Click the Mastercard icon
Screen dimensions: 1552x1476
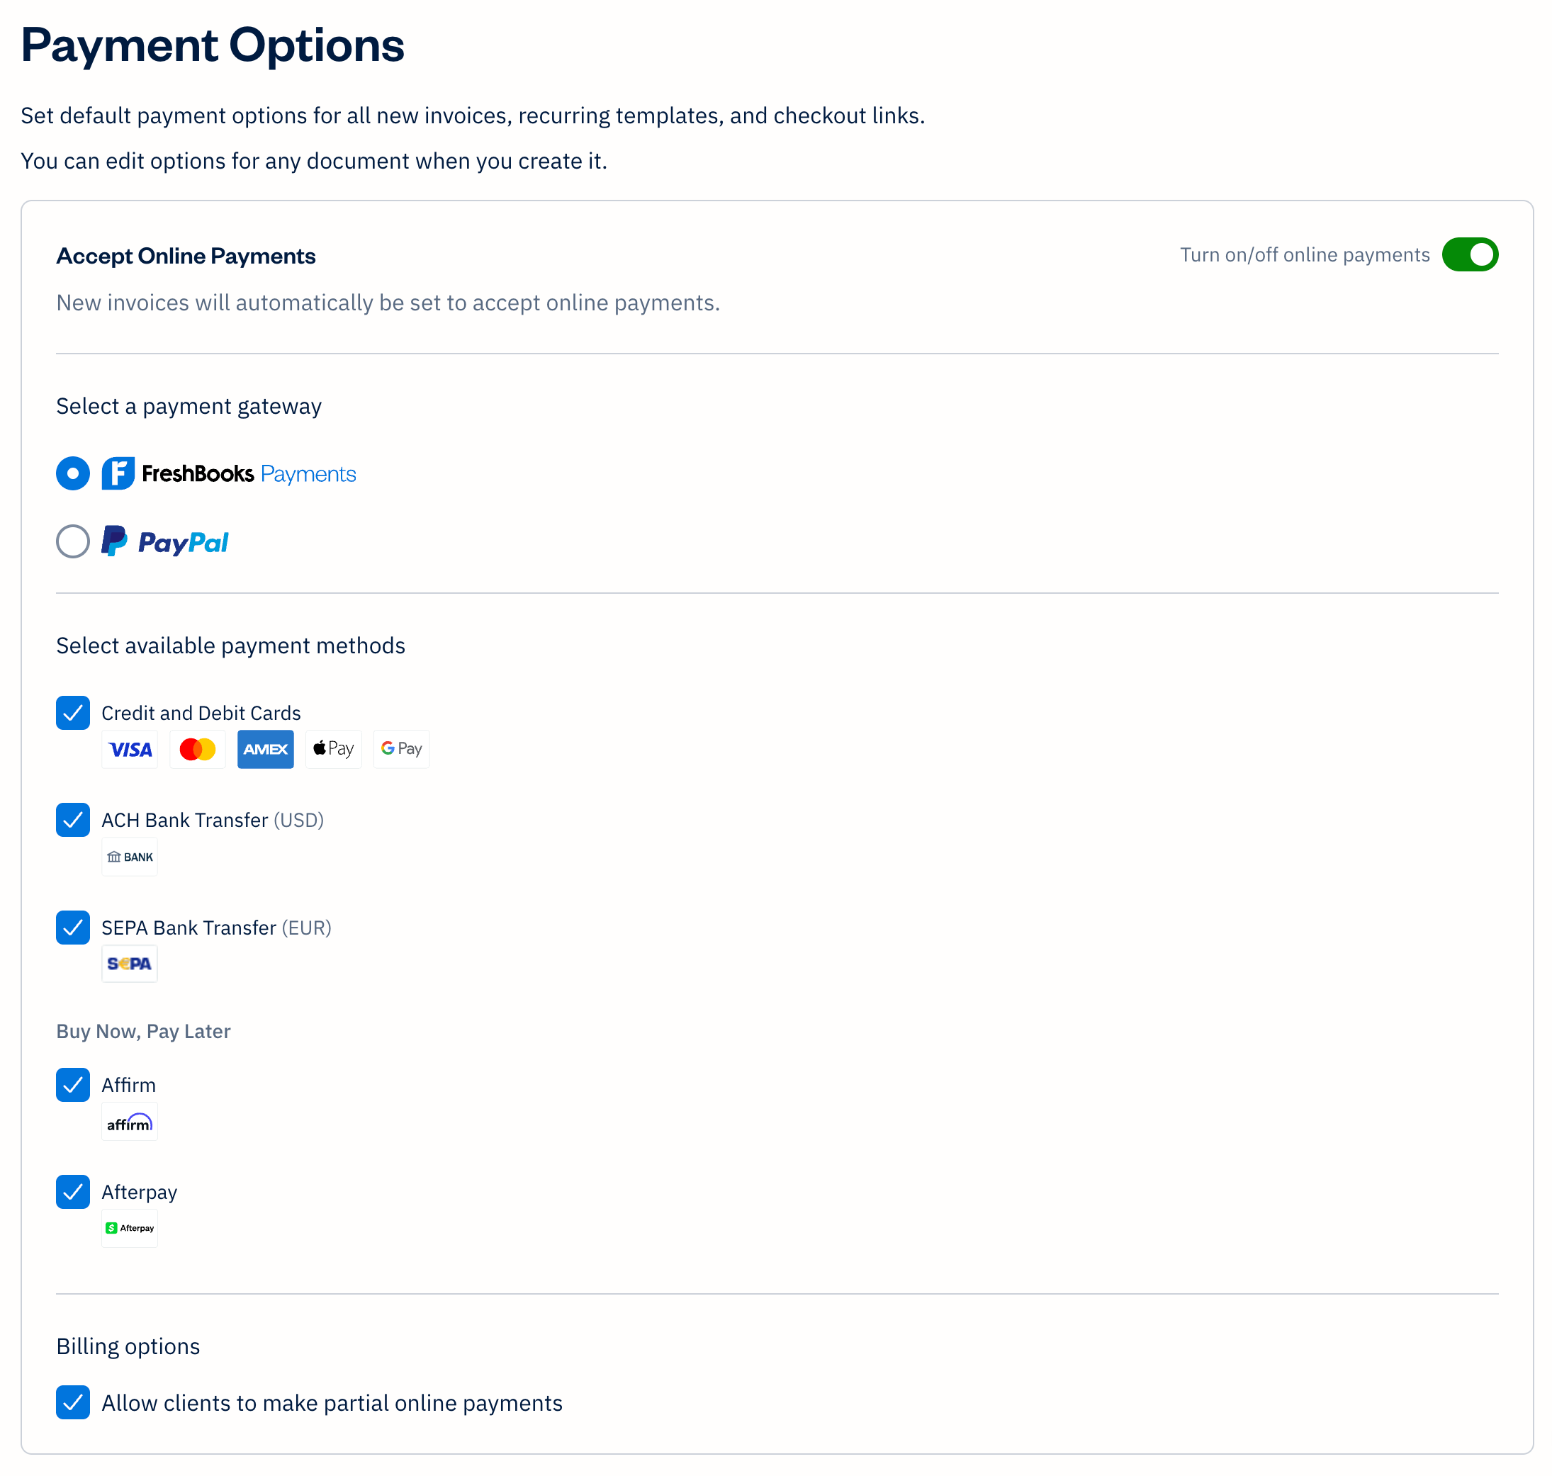tap(197, 749)
